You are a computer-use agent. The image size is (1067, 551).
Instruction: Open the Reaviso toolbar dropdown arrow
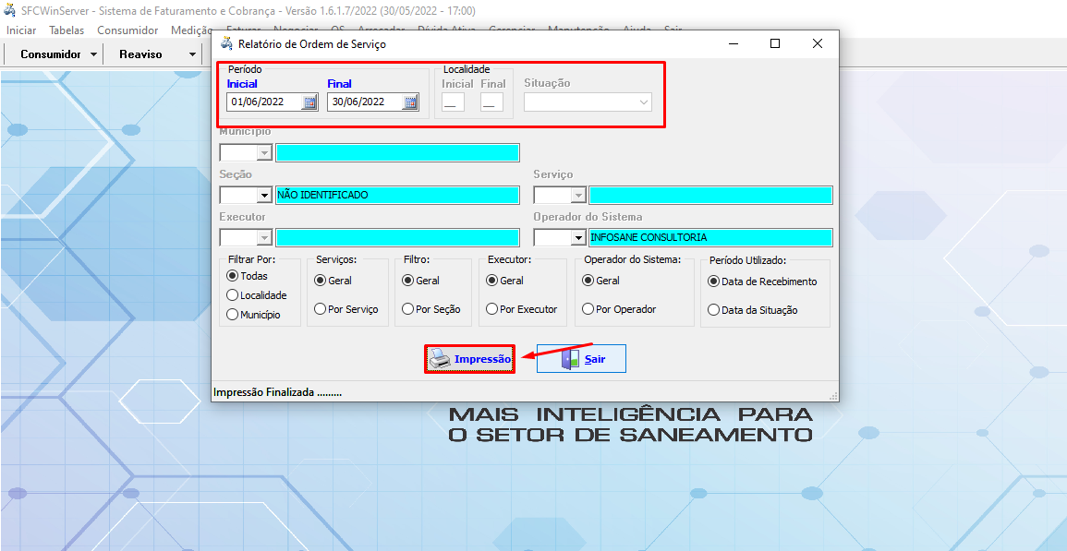192,54
